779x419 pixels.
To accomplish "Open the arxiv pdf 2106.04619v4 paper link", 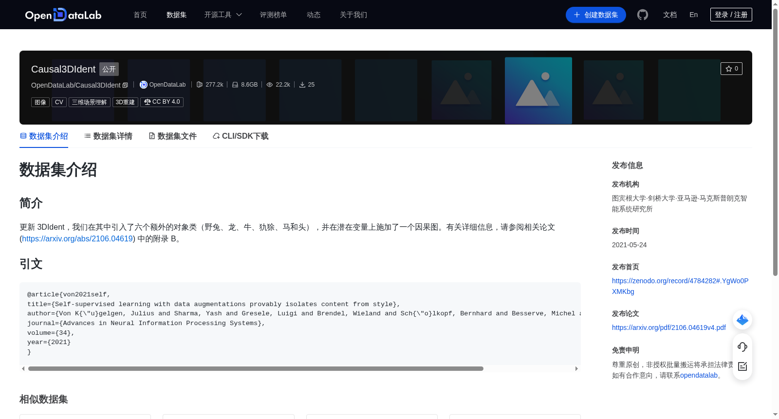I will (669, 328).
